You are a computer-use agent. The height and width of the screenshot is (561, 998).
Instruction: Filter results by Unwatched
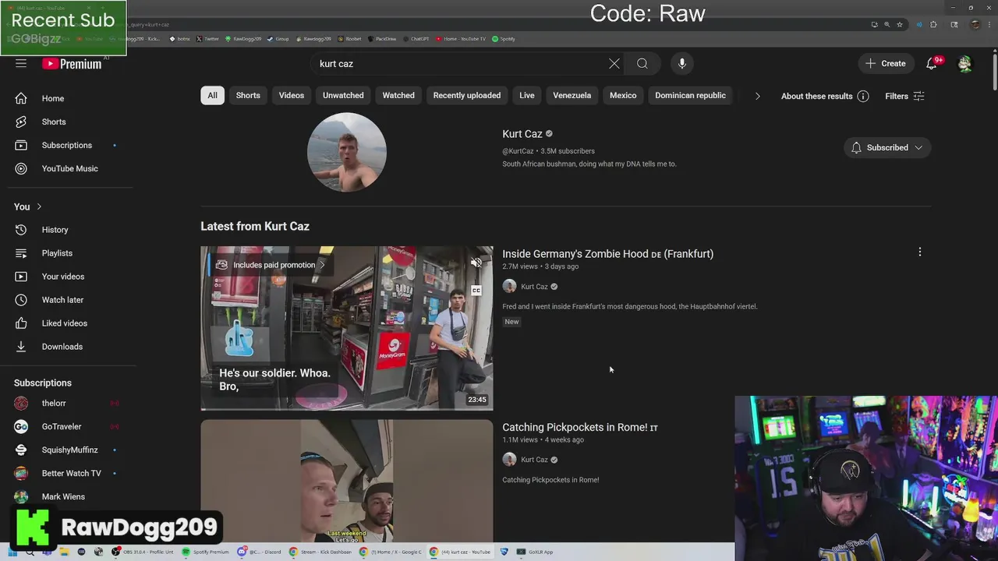(343, 95)
